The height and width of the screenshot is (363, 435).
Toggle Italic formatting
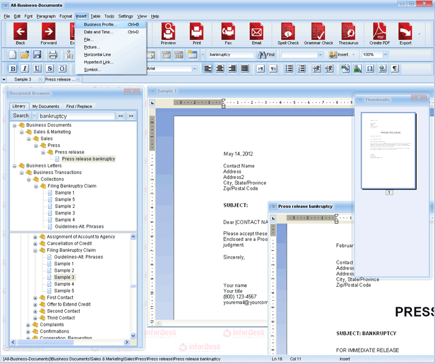25,68
